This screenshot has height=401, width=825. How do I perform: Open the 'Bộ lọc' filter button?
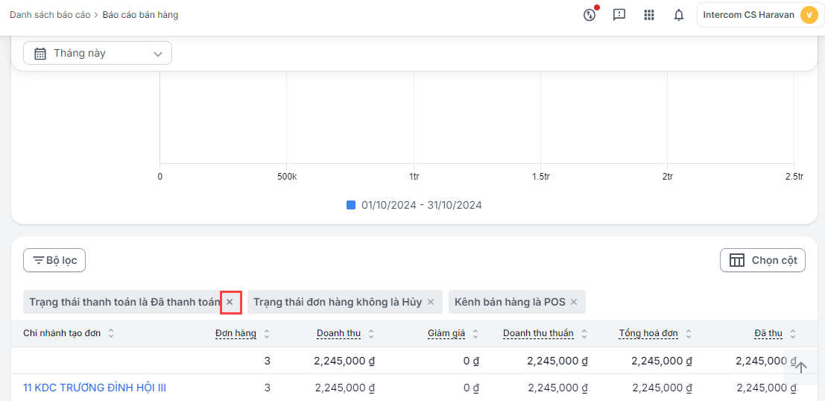(55, 260)
